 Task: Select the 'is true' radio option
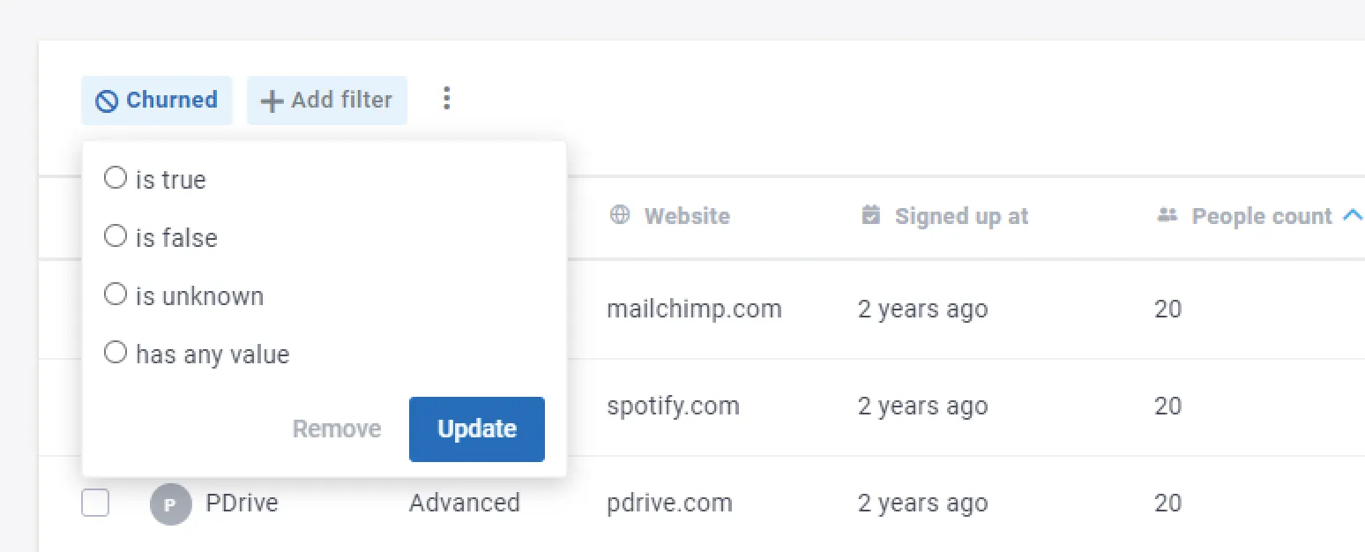(x=116, y=178)
